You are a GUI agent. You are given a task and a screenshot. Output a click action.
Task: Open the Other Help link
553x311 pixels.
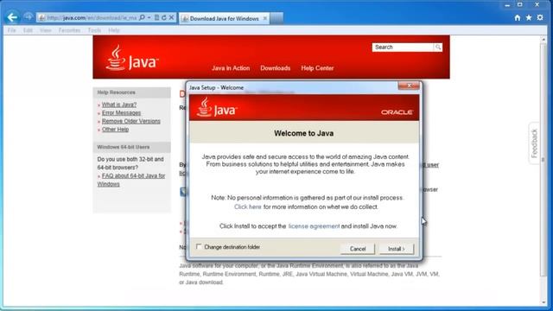tap(115, 130)
